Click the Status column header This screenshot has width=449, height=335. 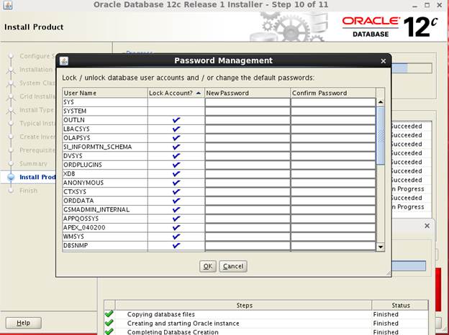tap(400, 306)
